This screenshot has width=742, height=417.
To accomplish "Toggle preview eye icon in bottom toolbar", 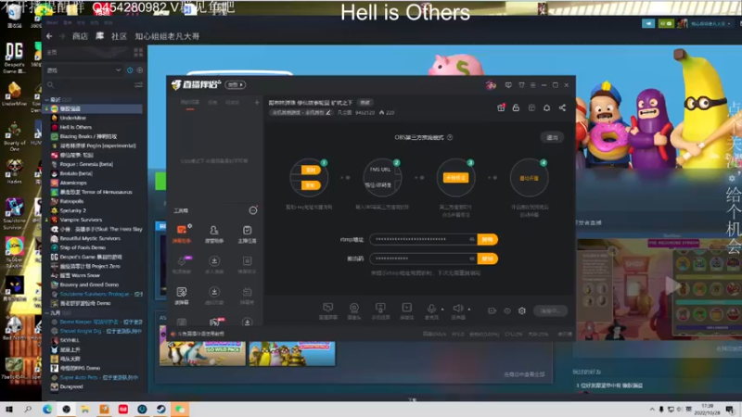I will point(507,310).
